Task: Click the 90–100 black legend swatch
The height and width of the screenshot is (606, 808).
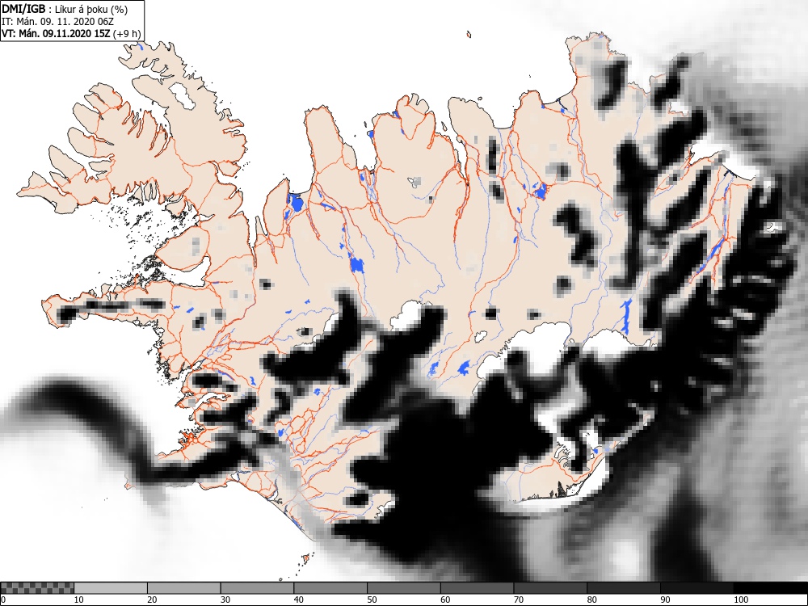Action: [696, 588]
